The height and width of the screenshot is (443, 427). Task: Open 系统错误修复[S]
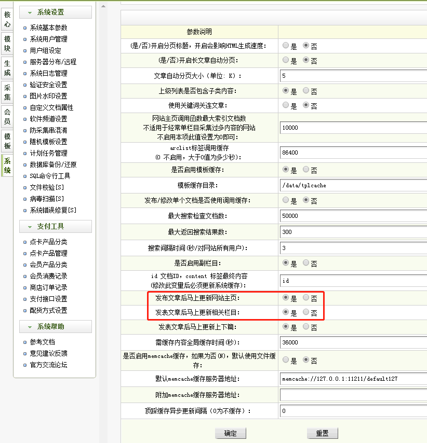click(x=53, y=210)
